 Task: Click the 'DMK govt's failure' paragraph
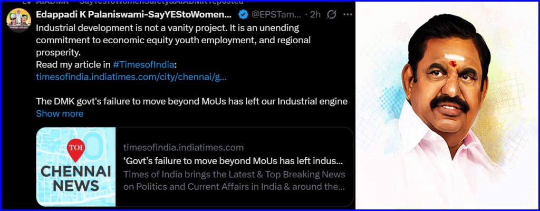[x=191, y=101]
